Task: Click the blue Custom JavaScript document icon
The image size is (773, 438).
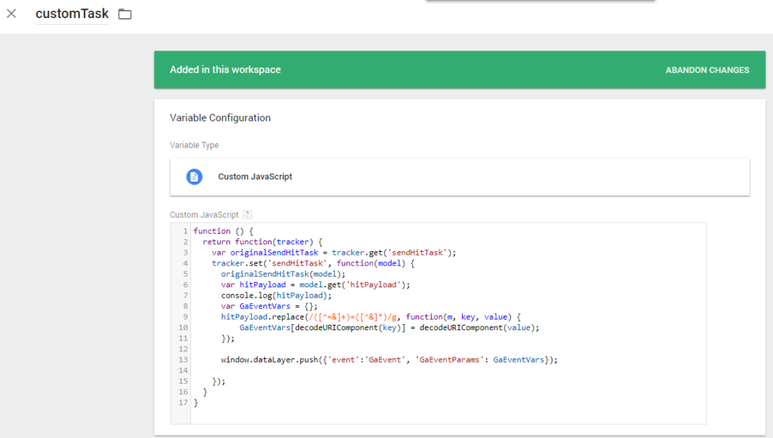Action: (195, 176)
